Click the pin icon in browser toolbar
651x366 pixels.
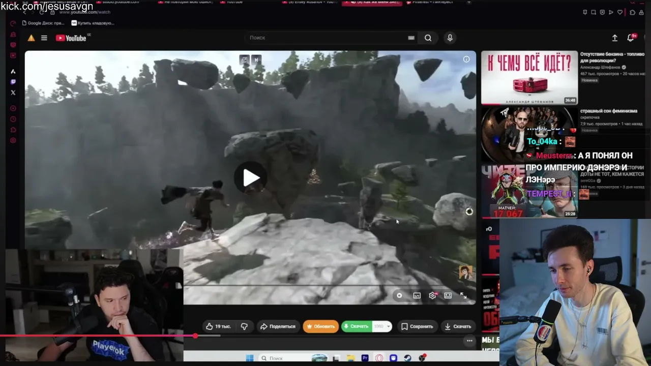coord(585,12)
